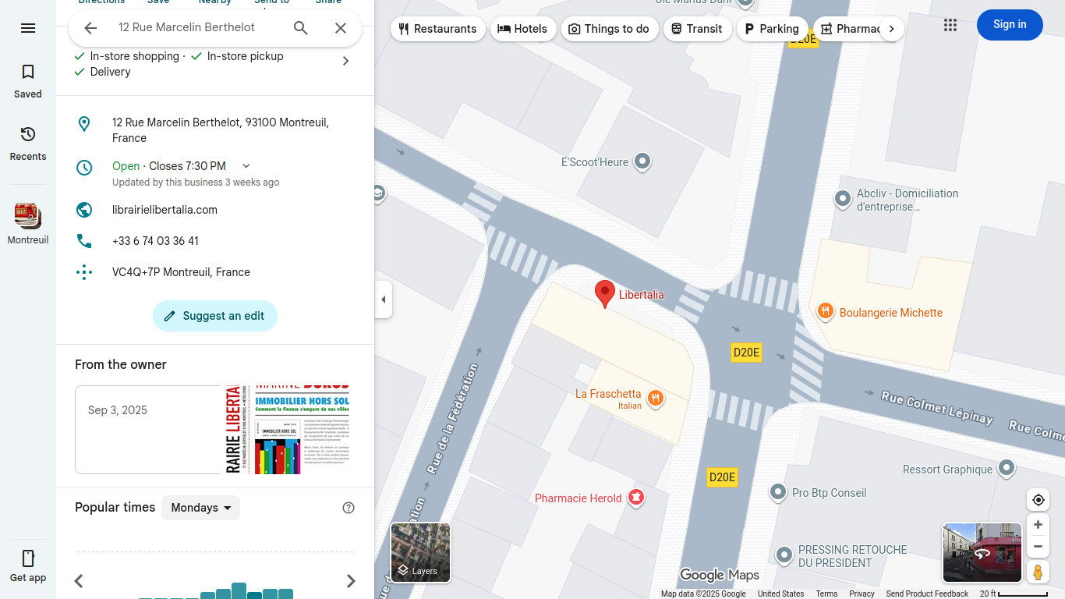Click the globe website icon
The height and width of the screenshot is (599, 1065).
[x=84, y=210]
